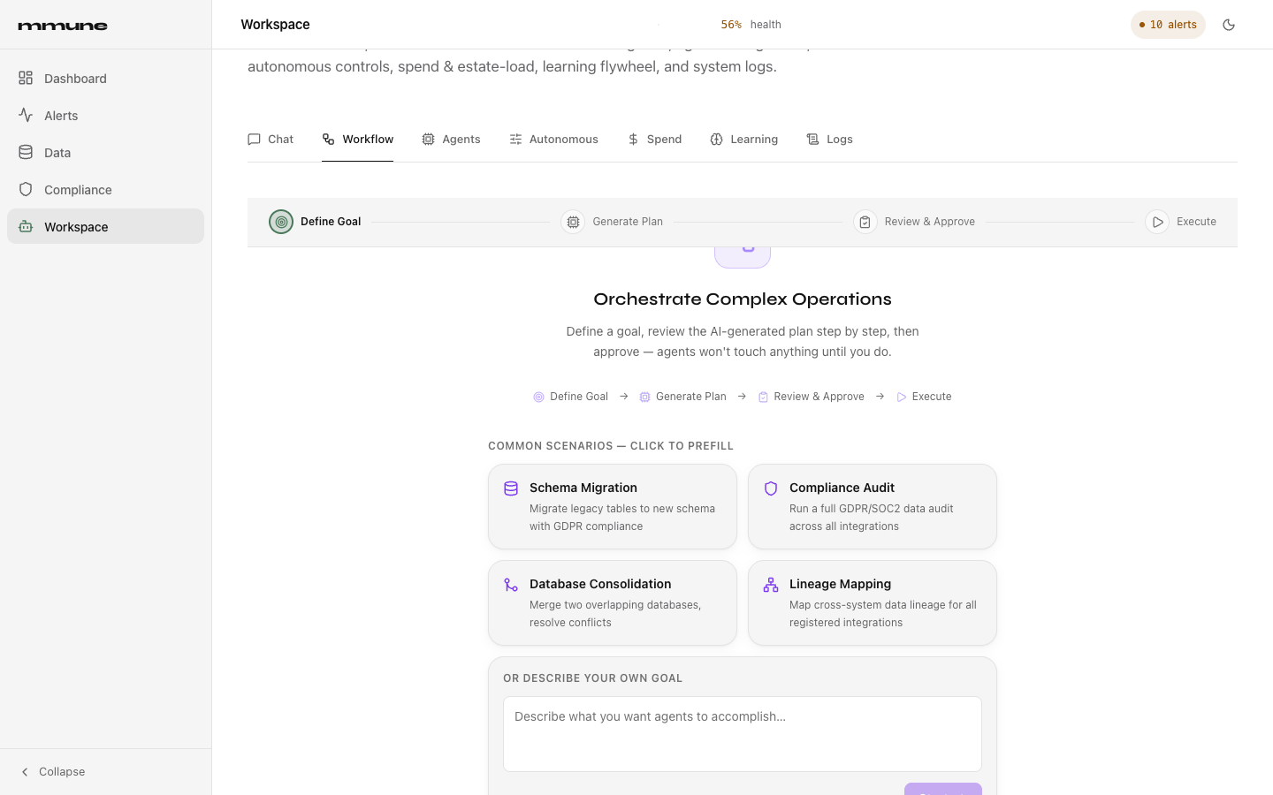Click the Compliance shield icon in sidebar
Viewport: 1273px width, 795px height.
coord(26,189)
